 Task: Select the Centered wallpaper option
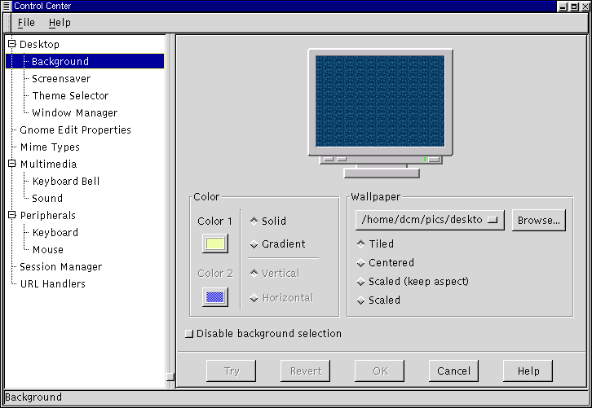[x=360, y=263]
